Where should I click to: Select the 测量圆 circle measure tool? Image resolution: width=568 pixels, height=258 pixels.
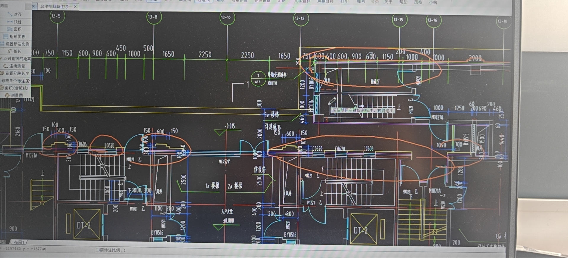tap(14, 95)
